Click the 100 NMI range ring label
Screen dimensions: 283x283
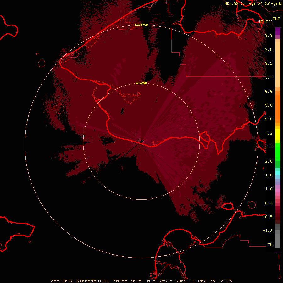click(141, 25)
